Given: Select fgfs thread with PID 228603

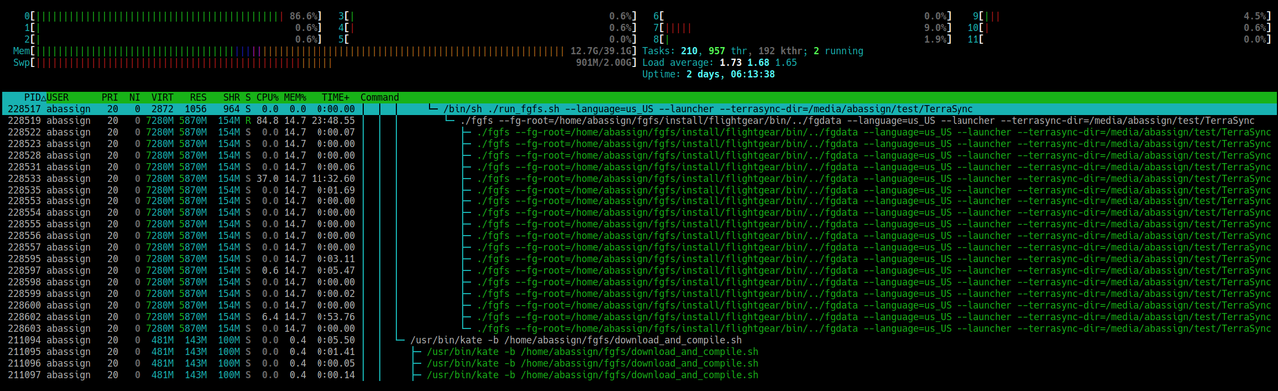Looking at the screenshot, I should coord(639,328).
